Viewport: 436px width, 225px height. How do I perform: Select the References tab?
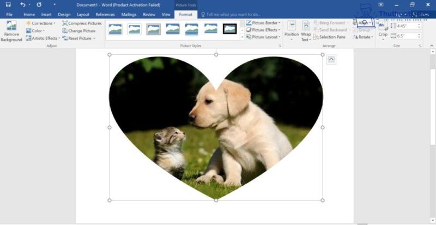105,15
